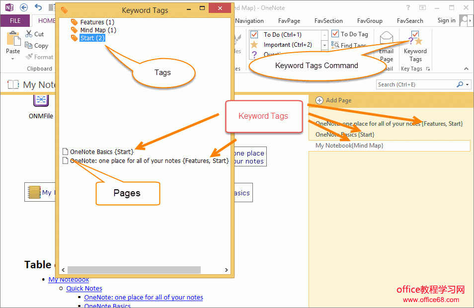
Task: Open Help question mark in title bar
Action: (408, 8)
